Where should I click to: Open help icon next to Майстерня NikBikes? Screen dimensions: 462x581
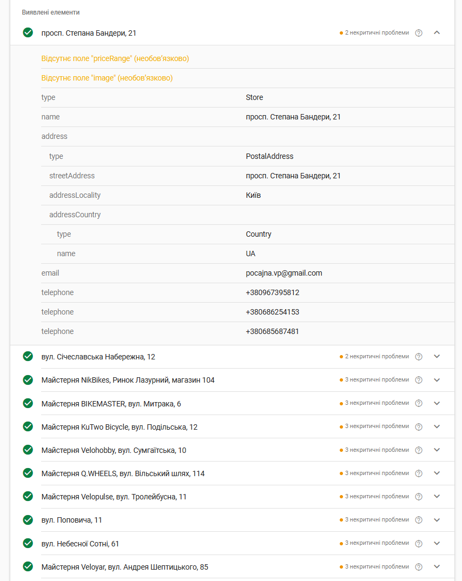coord(419,380)
